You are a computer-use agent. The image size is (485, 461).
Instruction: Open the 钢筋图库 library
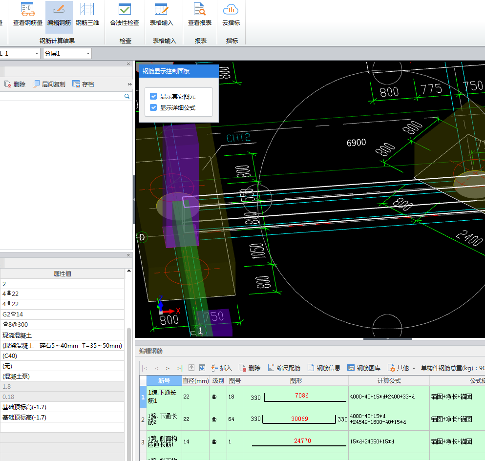tap(364, 368)
